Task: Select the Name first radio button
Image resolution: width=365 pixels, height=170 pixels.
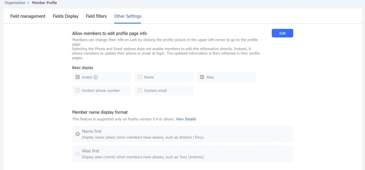Action: click(x=78, y=134)
